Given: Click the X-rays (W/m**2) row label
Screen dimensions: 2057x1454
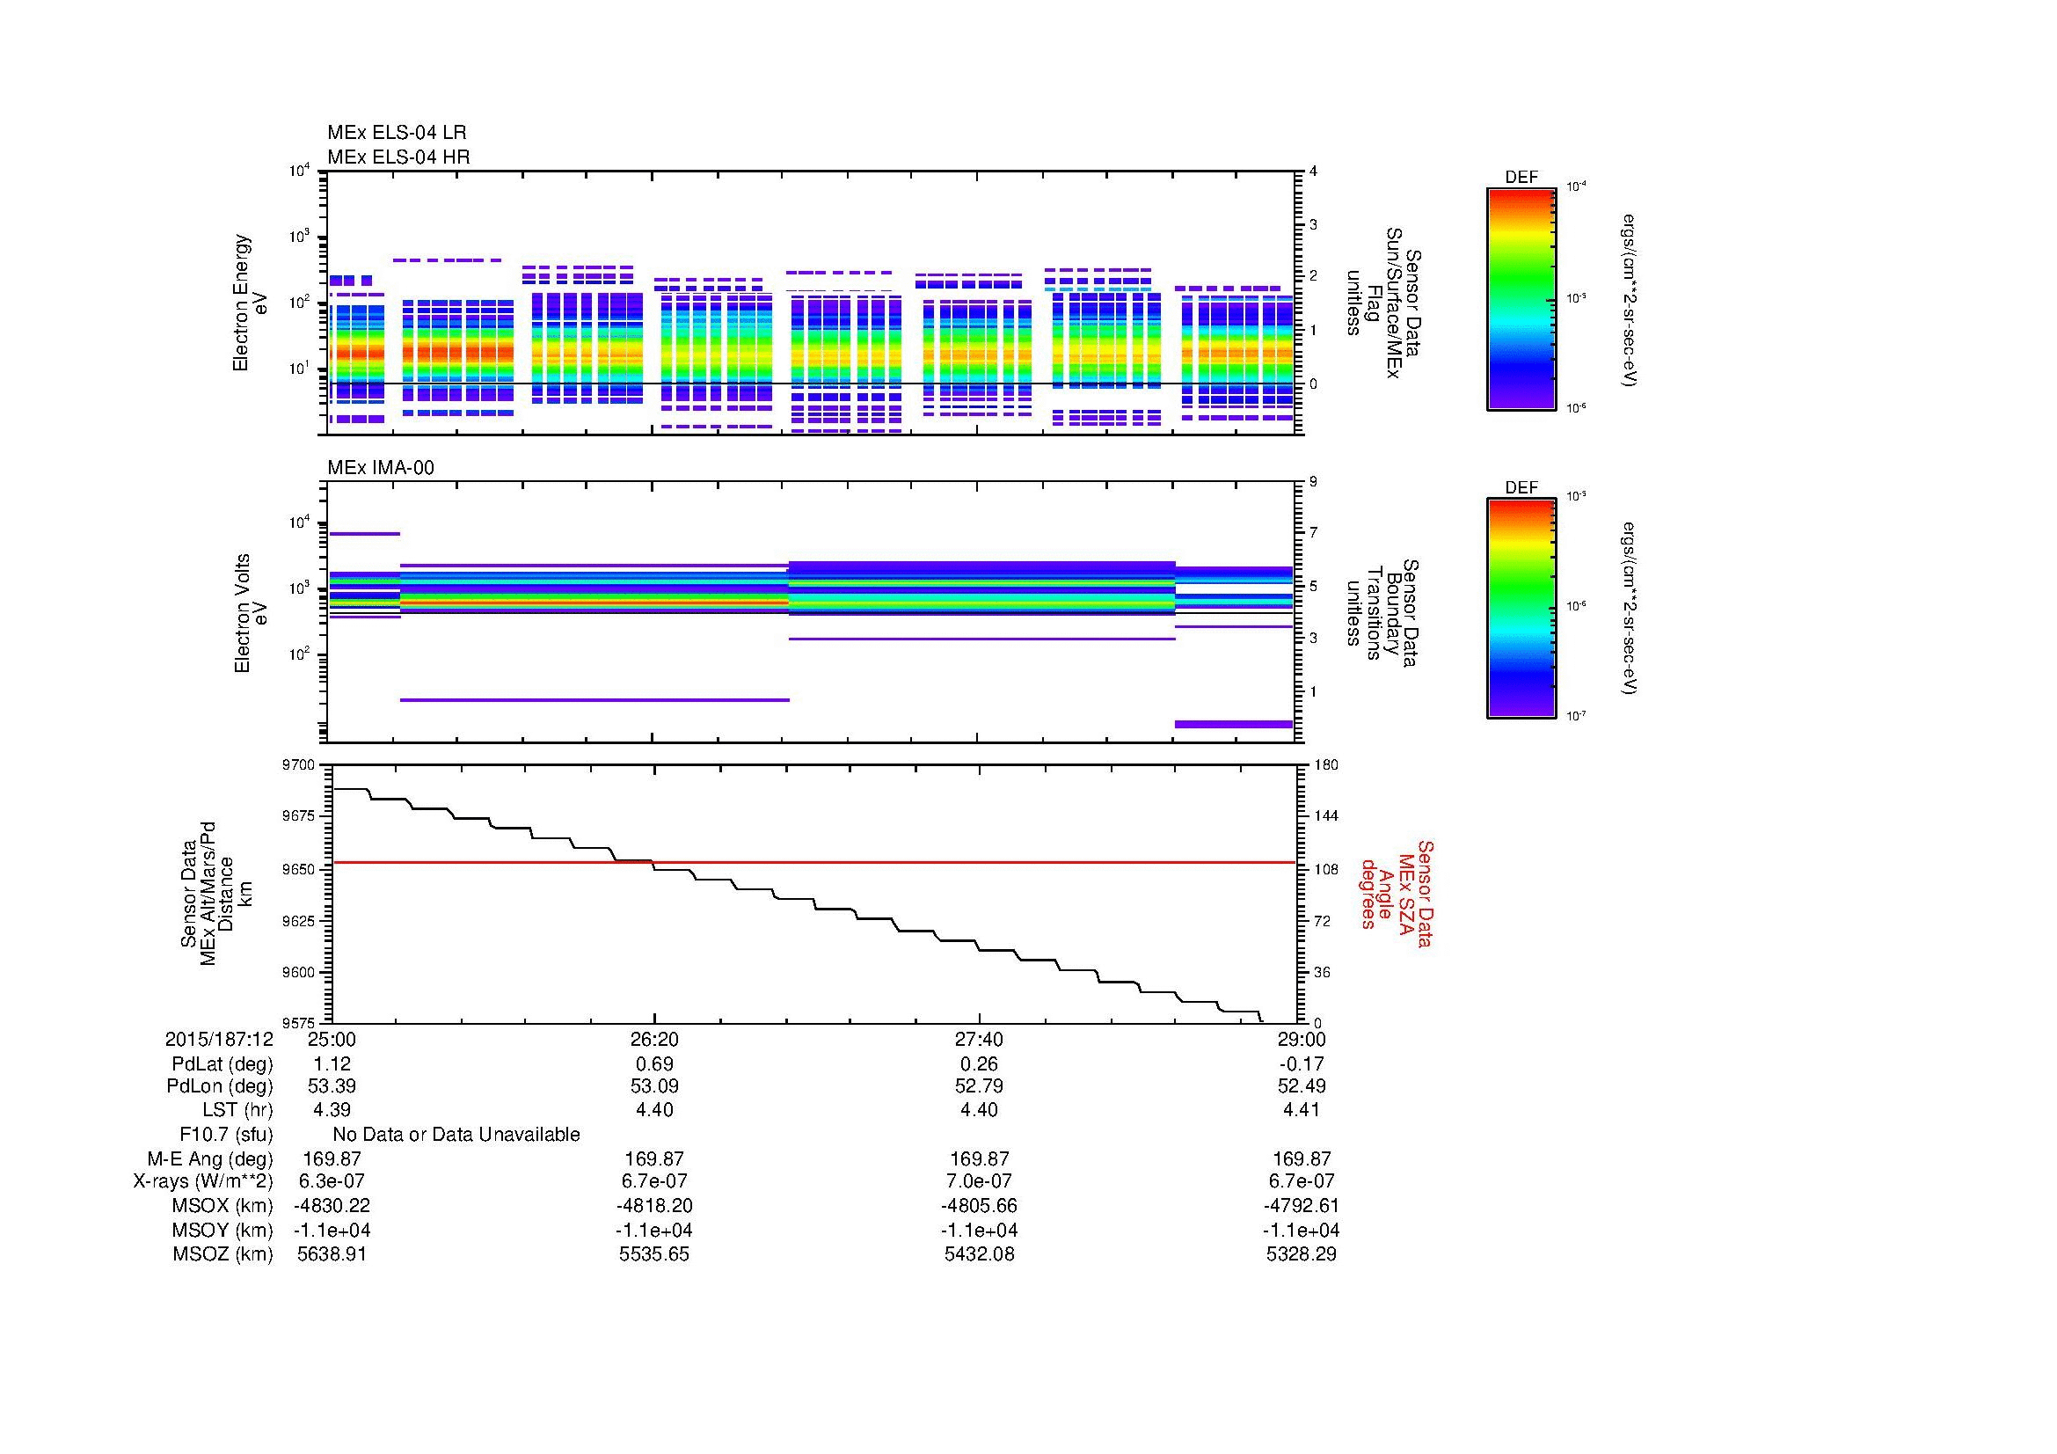Looking at the screenshot, I should pos(203,1181).
